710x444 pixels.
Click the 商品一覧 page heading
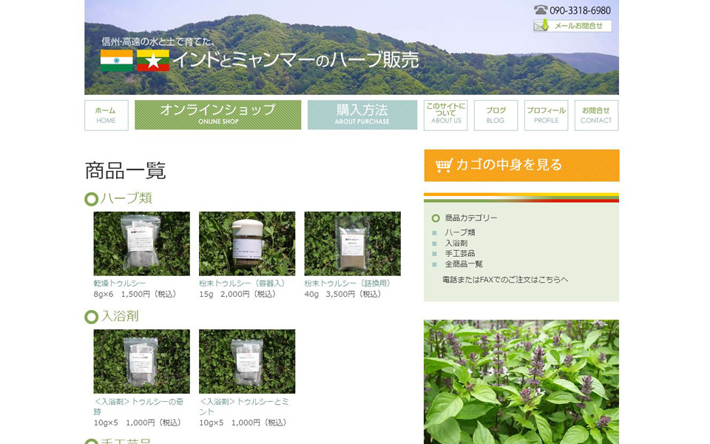126,171
